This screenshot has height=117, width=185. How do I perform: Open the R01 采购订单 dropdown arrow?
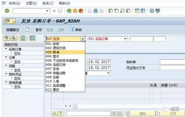click(125, 39)
